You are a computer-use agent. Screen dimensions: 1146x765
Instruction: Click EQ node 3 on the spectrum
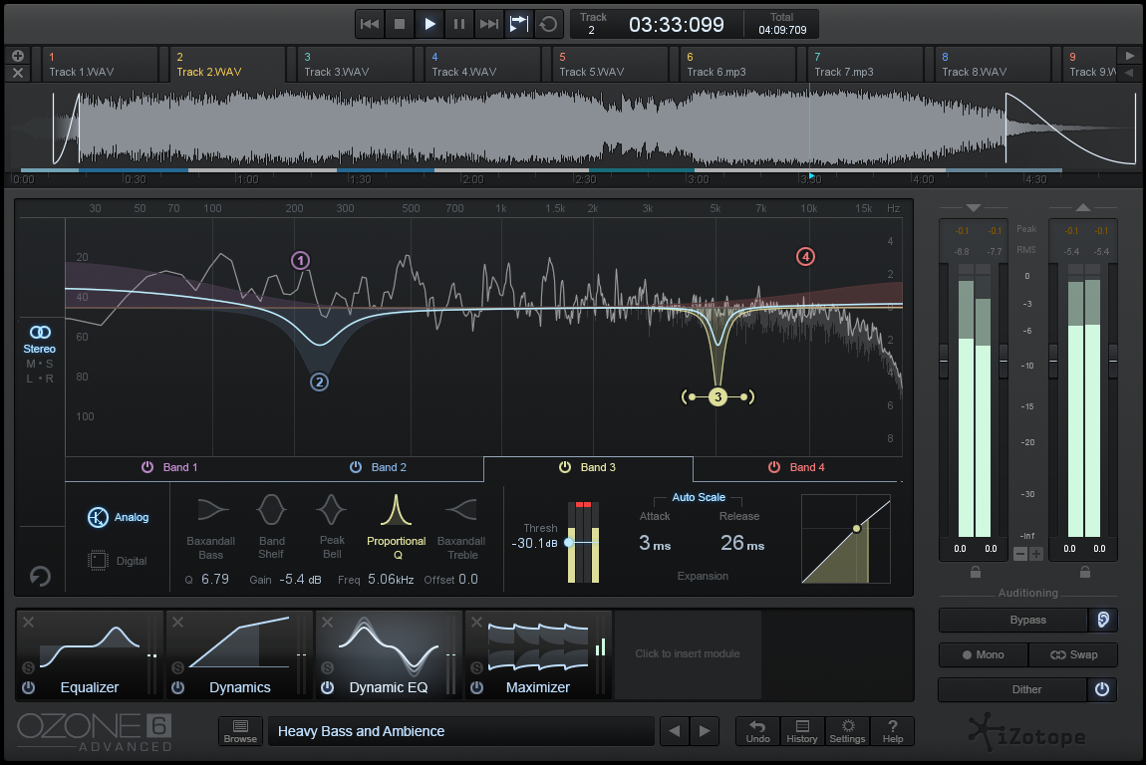tap(717, 397)
